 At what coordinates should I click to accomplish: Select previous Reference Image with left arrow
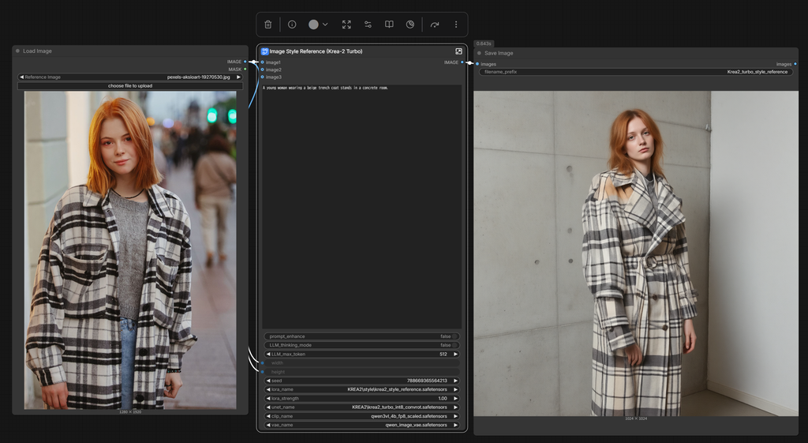click(x=21, y=77)
